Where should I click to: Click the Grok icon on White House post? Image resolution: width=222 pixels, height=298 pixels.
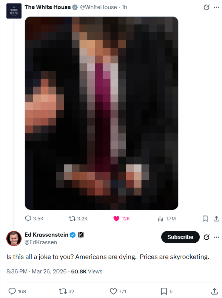[x=206, y=8]
